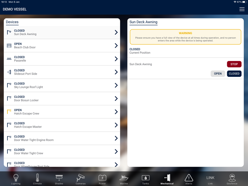Image resolution: width=248 pixels, height=186 pixels.
Task: Open the Shades section
Action: 59,179
